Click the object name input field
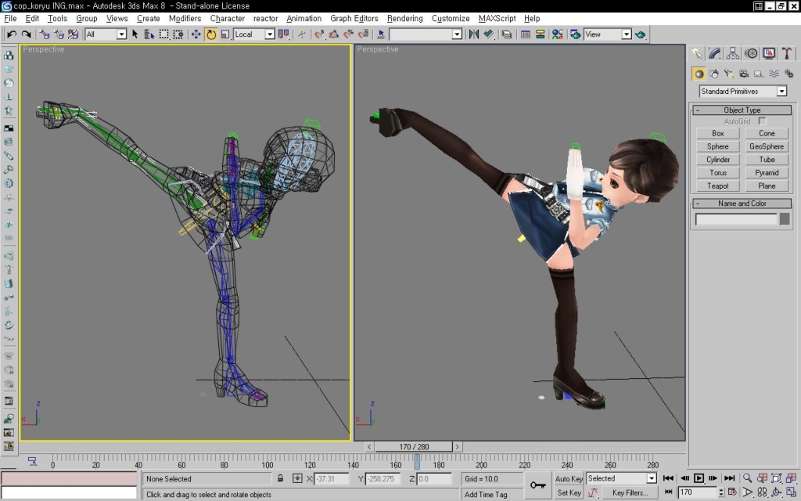Image resolution: width=801 pixels, height=501 pixels. point(736,219)
